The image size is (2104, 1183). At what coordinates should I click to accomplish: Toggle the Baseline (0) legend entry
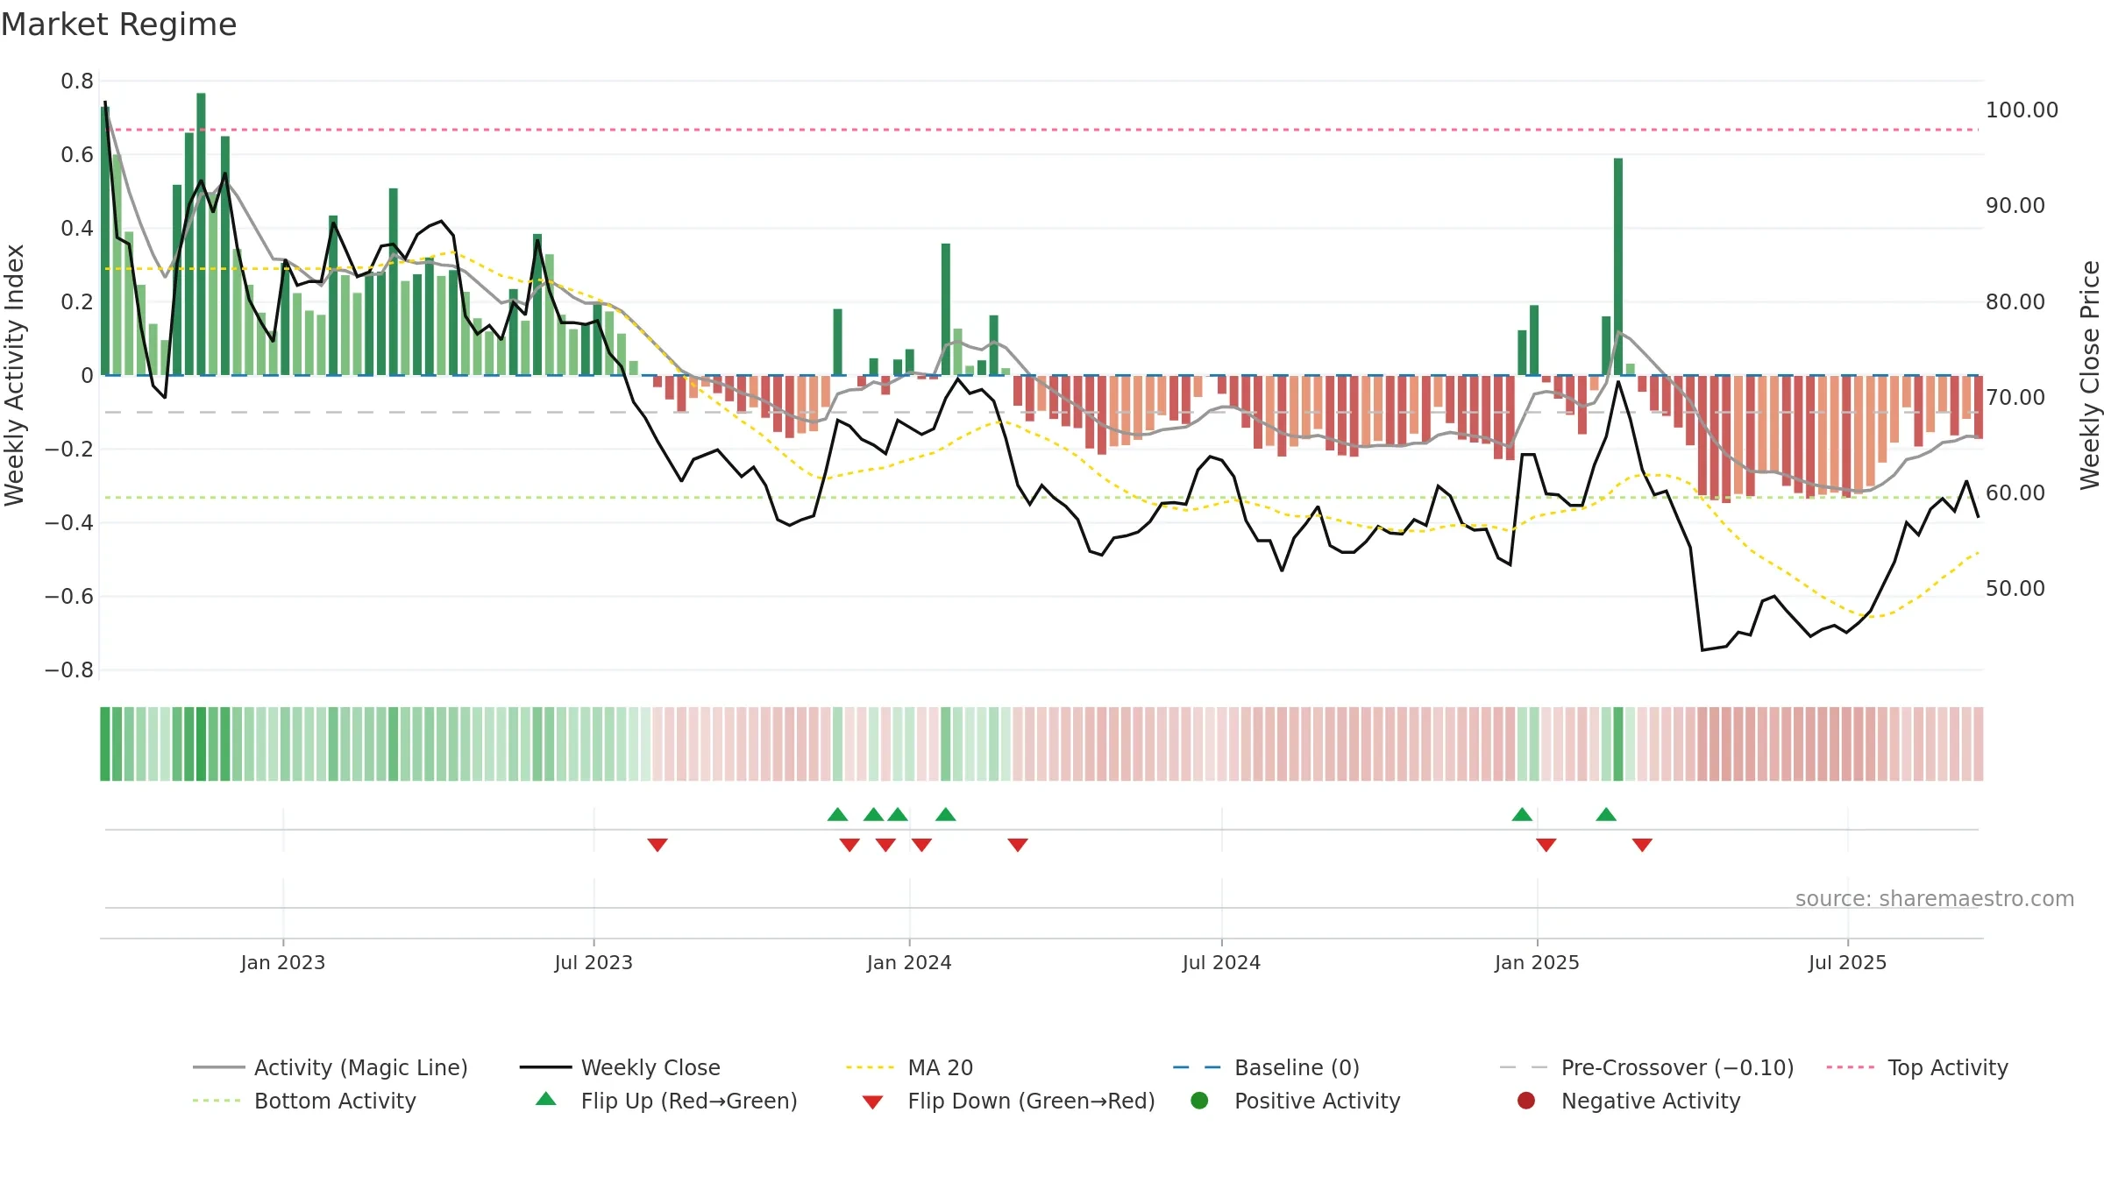[1266, 1067]
